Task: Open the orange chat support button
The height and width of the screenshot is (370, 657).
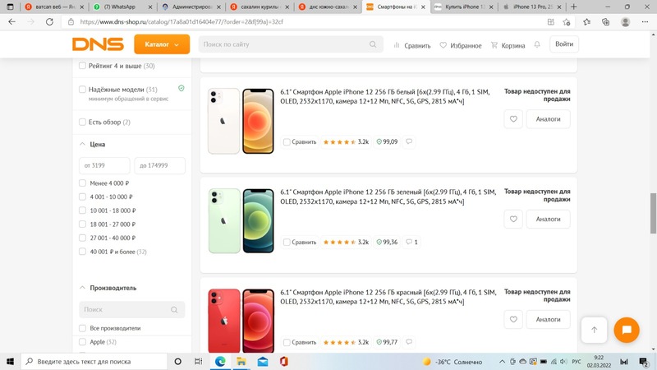Action: [627, 331]
